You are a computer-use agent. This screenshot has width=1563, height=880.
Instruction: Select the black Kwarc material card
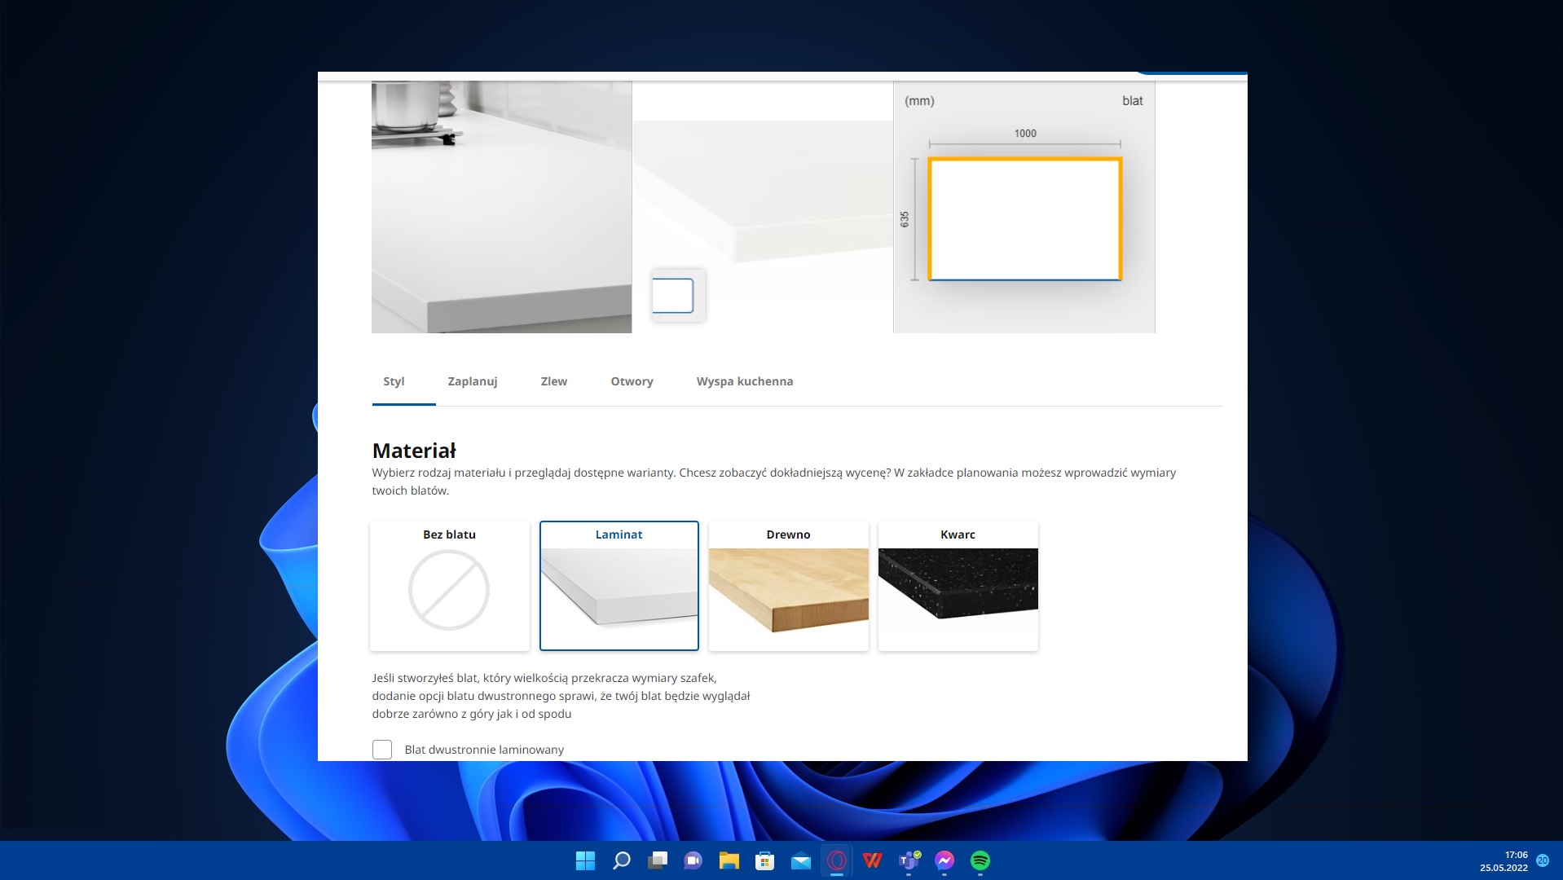[x=958, y=586]
